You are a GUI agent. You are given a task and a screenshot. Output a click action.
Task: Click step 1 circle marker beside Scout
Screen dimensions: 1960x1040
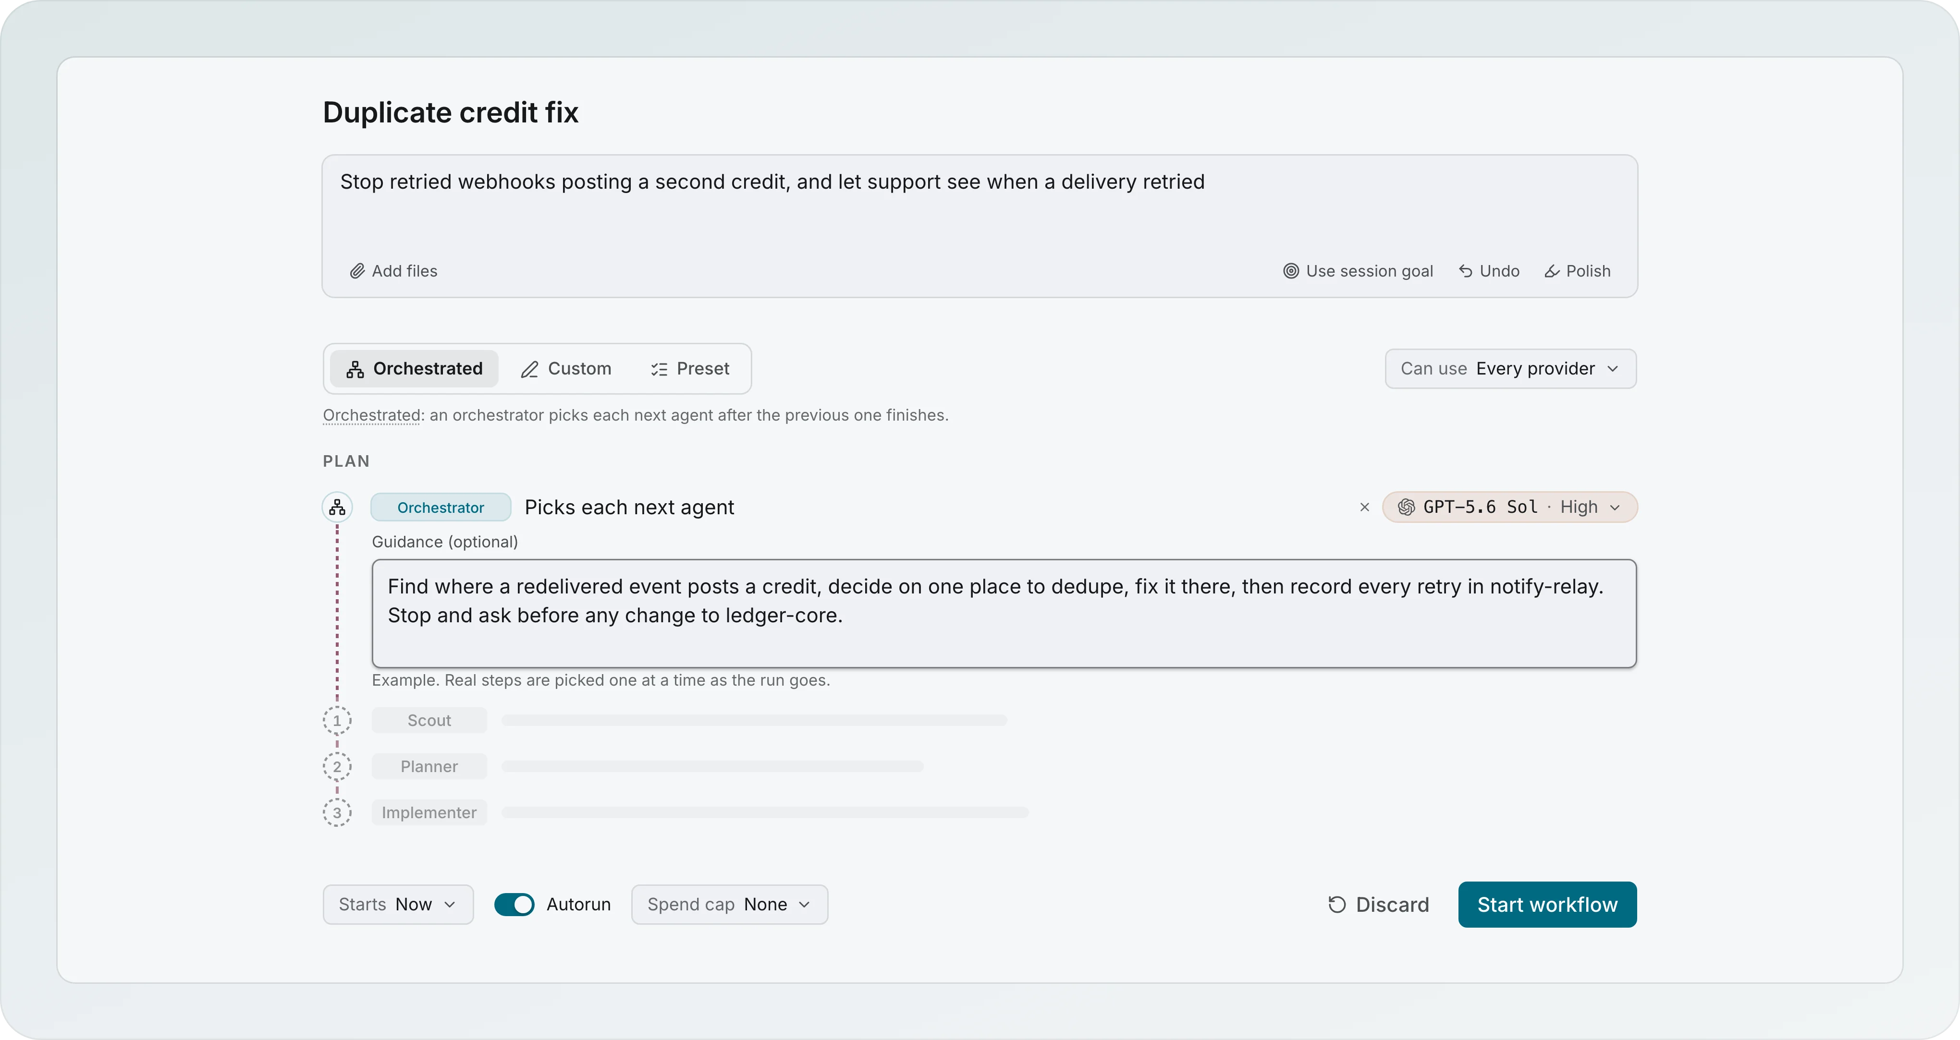pos(337,720)
